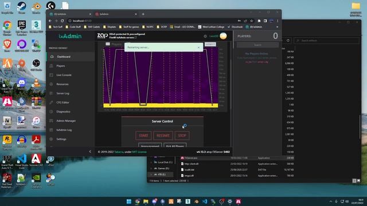Click the Resources icon in sidebar
Image resolution: width=367 pixels, height=206 pixels.
click(x=51, y=84)
